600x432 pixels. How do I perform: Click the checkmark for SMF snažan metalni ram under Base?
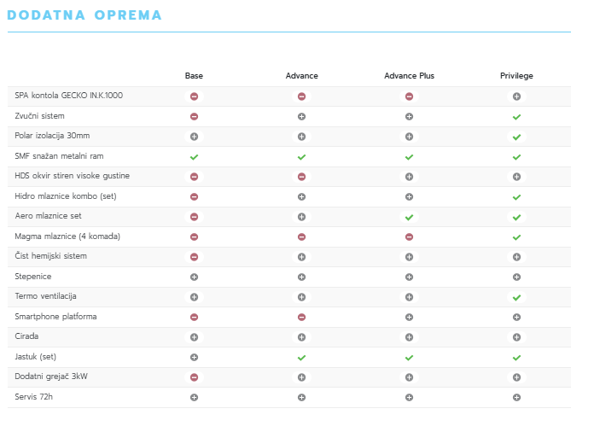(x=194, y=157)
